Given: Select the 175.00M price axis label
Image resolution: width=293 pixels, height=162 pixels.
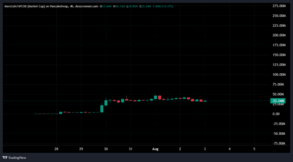Looking at the screenshot, I should point(279,45).
